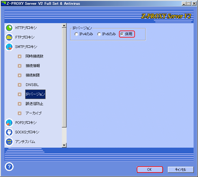
Task: Click the square icon beside アーカイブ
Action: pos(20,113)
